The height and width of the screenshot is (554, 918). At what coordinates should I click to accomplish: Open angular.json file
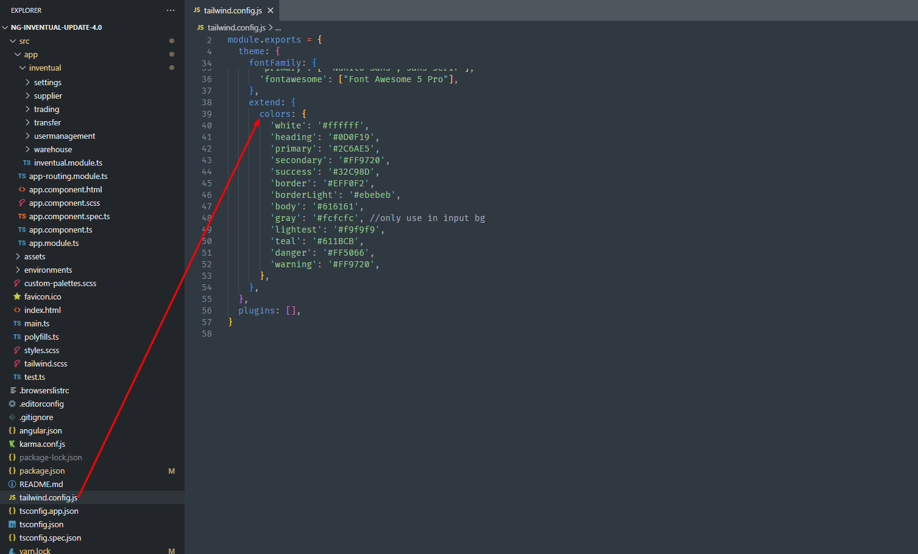[x=41, y=430]
